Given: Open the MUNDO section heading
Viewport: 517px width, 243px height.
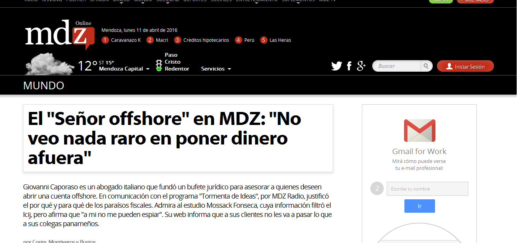Looking at the screenshot, I should click(x=44, y=85).
